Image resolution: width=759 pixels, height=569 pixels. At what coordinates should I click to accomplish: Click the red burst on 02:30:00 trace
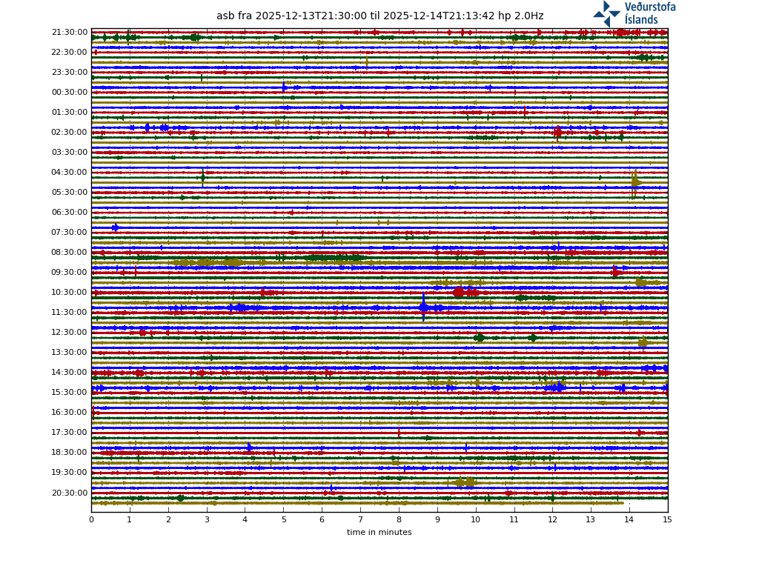pyautogui.click(x=557, y=132)
